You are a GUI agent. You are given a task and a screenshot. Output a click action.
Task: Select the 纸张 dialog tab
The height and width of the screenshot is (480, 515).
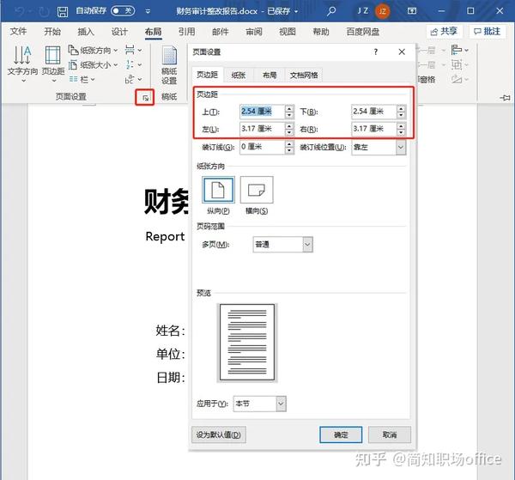239,76
